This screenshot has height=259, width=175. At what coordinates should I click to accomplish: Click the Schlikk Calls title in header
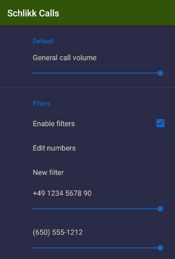[33, 13]
